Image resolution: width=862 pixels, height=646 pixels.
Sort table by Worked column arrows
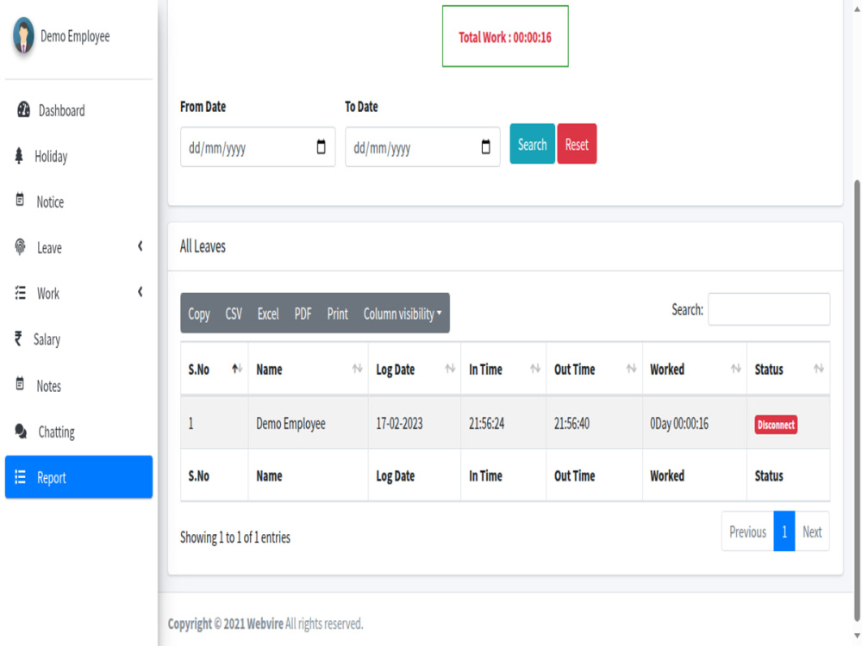click(736, 369)
